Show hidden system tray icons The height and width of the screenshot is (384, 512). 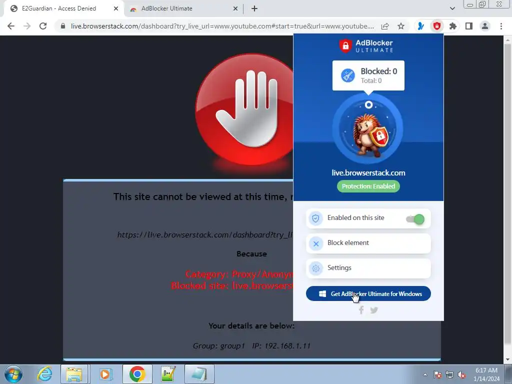tap(425, 375)
